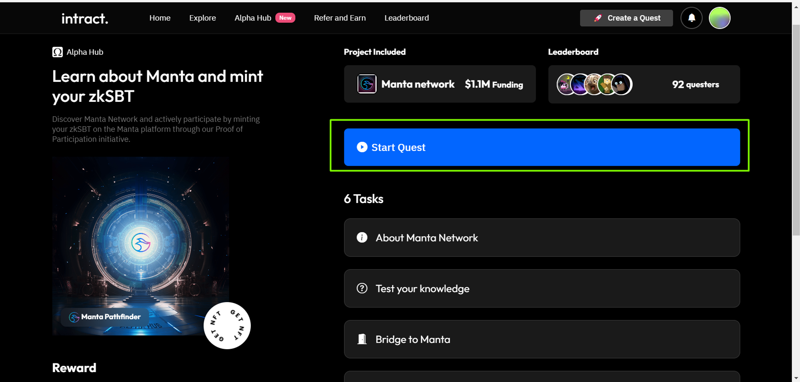
Task: Click the Manta network project logo
Action: (x=367, y=84)
